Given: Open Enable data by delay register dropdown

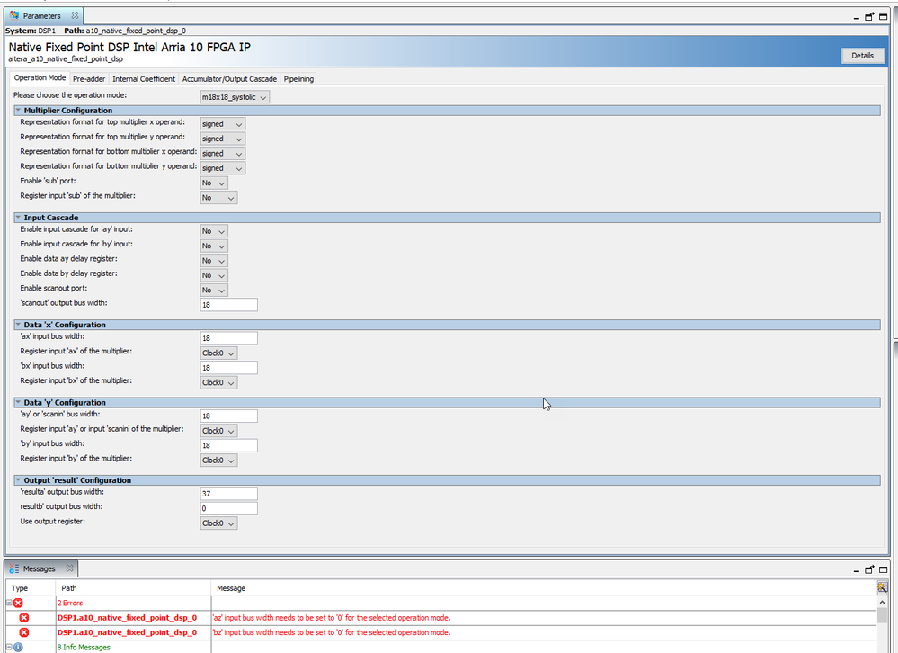Looking at the screenshot, I should [214, 275].
